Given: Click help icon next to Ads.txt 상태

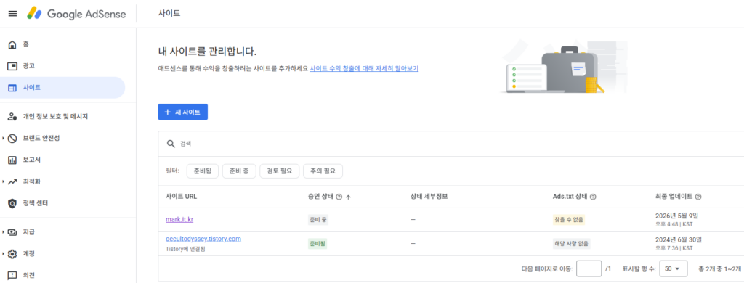Looking at the screenshot, I should (593, 197).
